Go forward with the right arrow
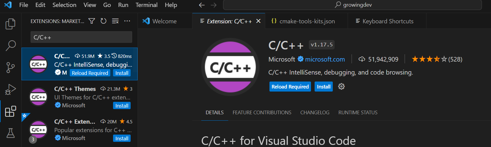The width and height of the screenshot is (491, 147). coord(214,5)
